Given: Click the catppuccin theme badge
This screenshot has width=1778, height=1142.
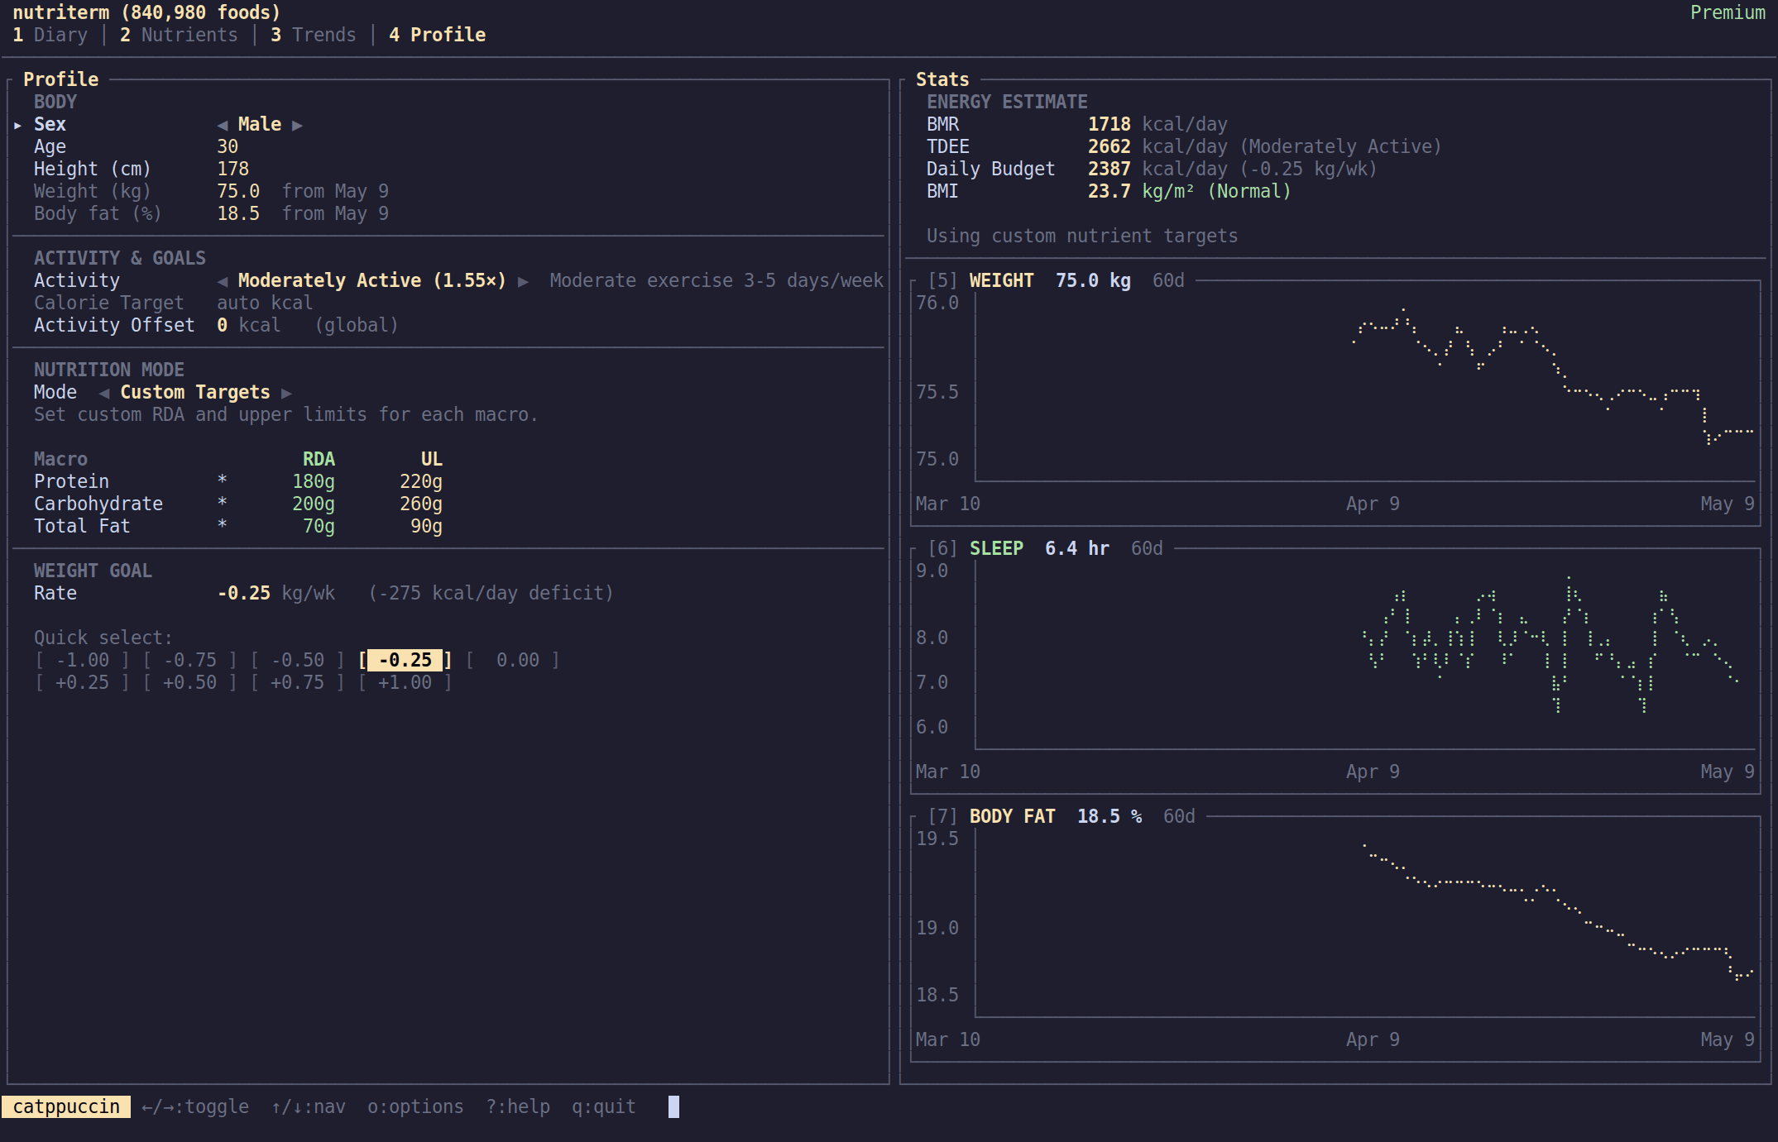Looking at the screenshot, I should pos(66,1106).
